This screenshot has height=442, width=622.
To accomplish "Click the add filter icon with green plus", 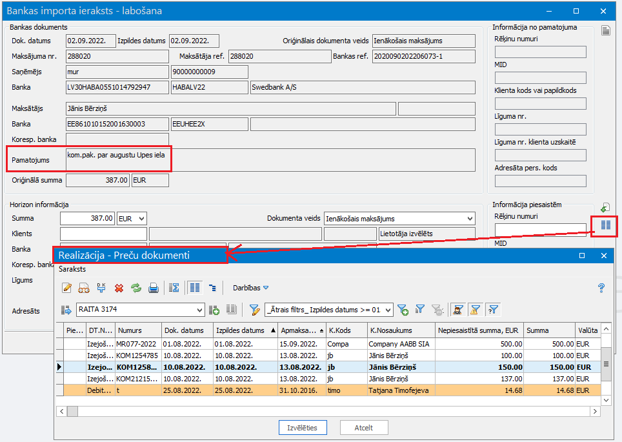I will tap(403, 310).
